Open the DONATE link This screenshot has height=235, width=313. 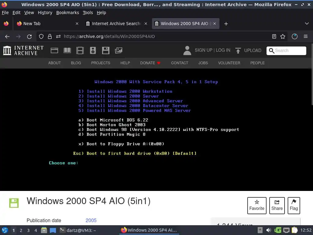150,63
